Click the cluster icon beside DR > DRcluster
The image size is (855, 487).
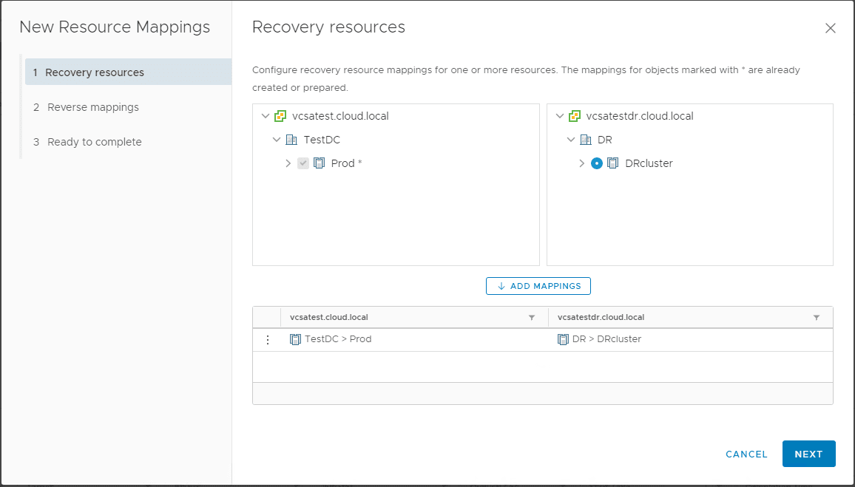(x=564, y=339)
